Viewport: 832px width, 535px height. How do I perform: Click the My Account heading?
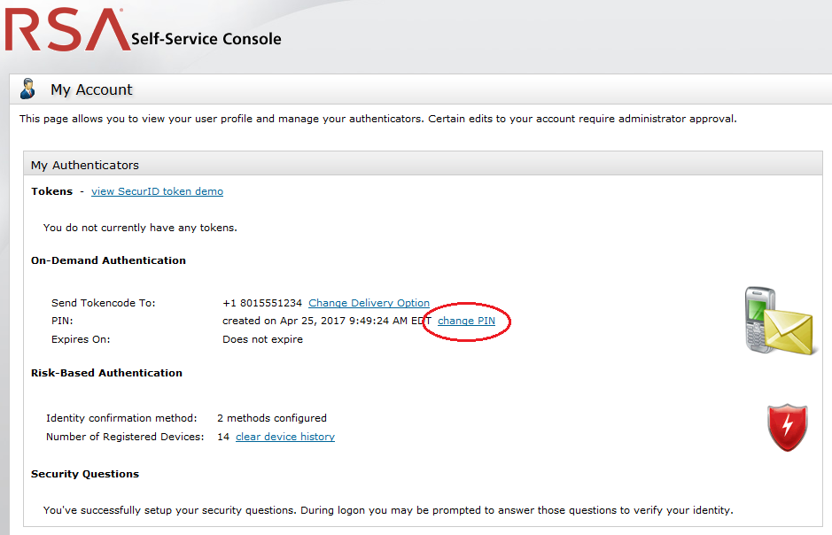91,89
